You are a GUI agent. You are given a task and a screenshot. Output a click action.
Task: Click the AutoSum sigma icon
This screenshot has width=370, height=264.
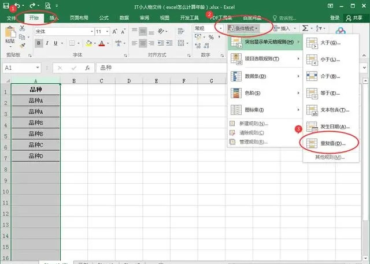coord(305,28)
